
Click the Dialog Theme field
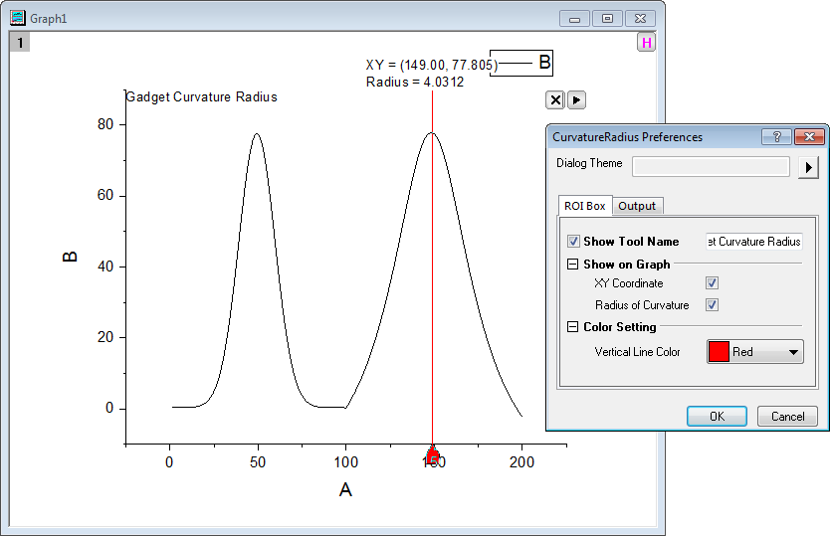coord(711,166)
